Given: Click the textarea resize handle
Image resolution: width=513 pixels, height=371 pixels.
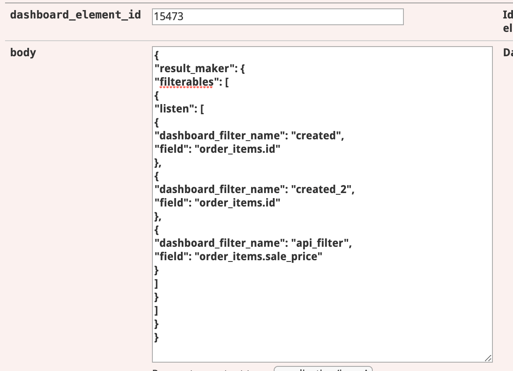Looking at the screenshot, I should [489, 358].
